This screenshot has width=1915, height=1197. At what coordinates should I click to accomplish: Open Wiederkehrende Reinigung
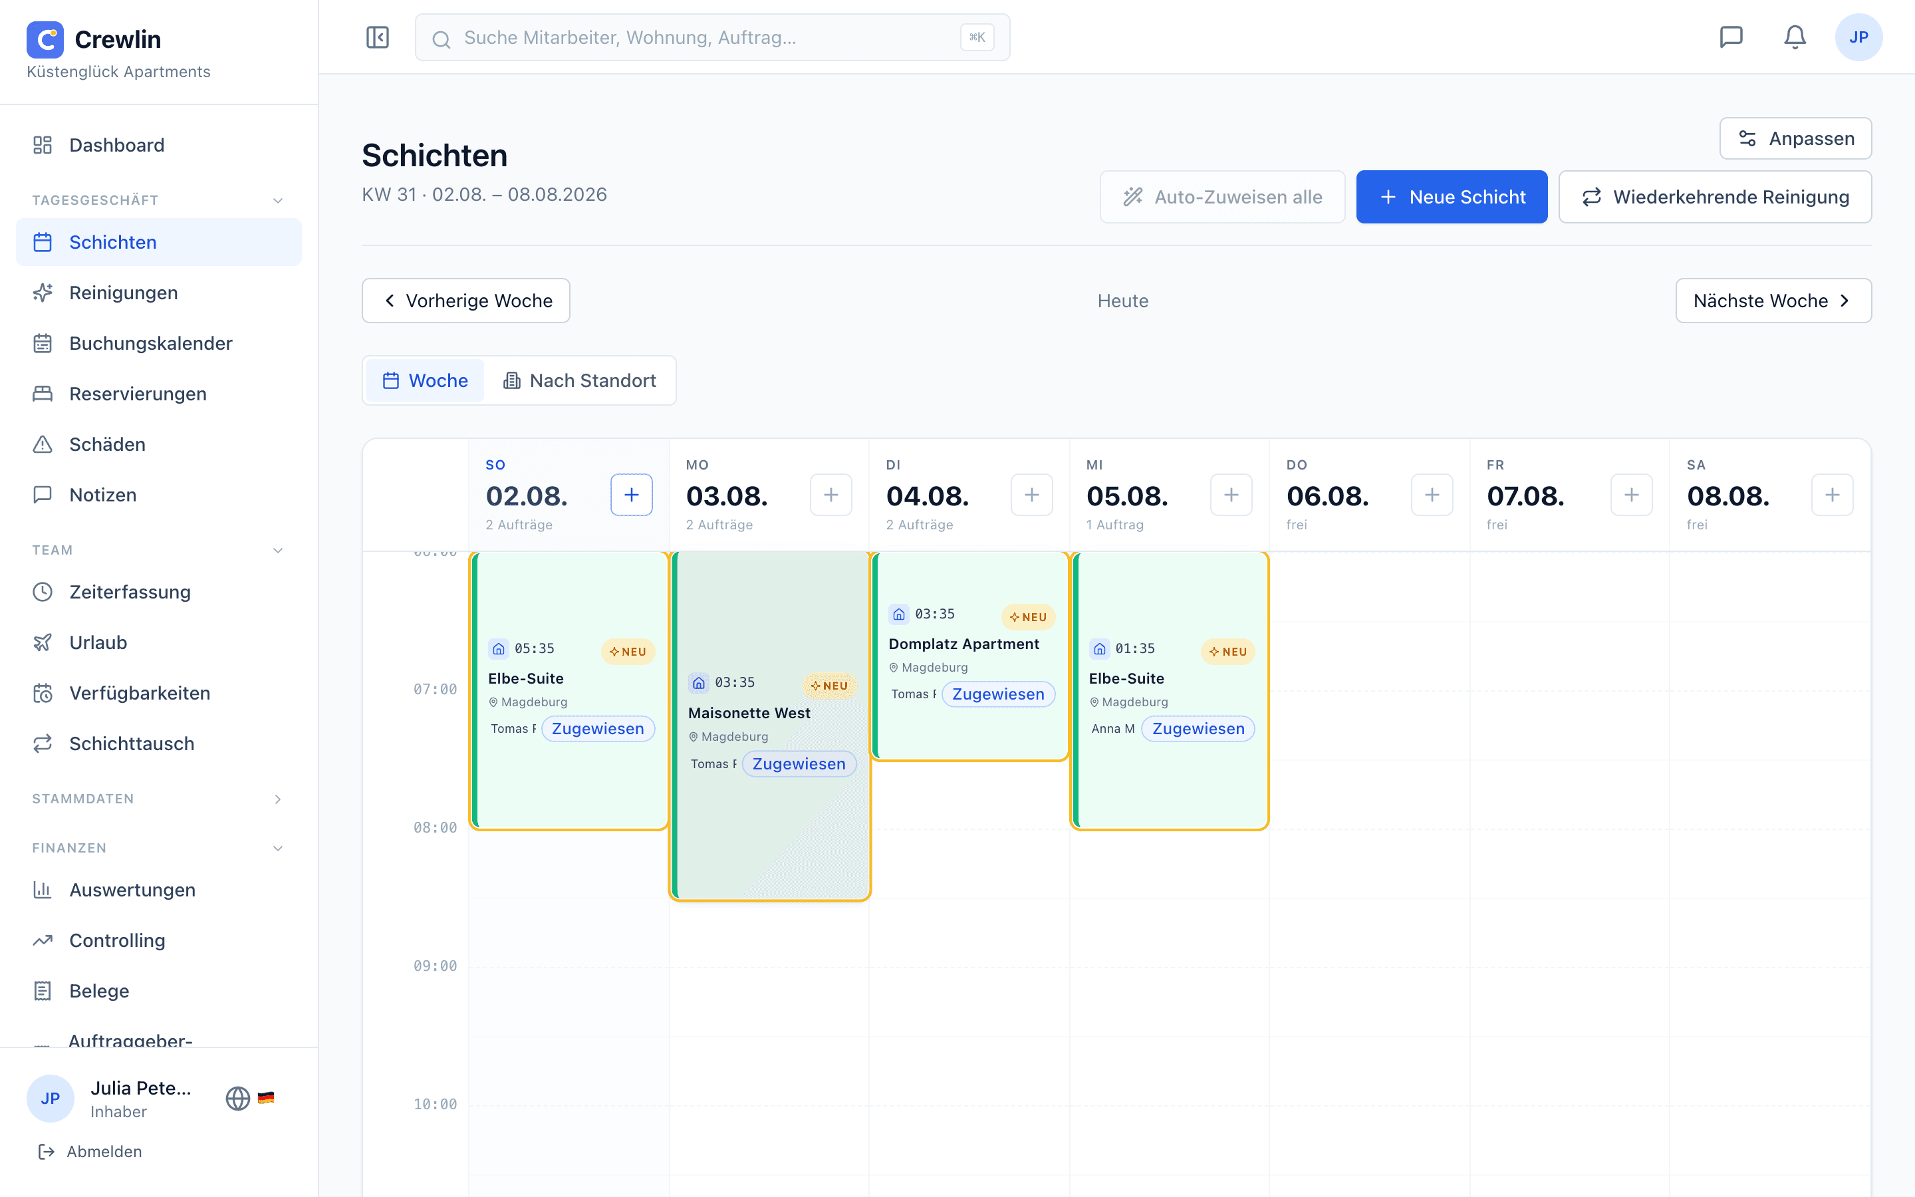tap(1715, 197)
